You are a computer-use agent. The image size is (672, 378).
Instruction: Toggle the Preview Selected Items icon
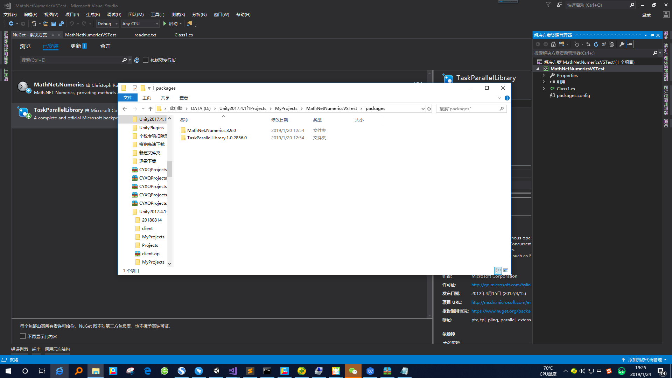pyautogui.click(x=611, y=44)
